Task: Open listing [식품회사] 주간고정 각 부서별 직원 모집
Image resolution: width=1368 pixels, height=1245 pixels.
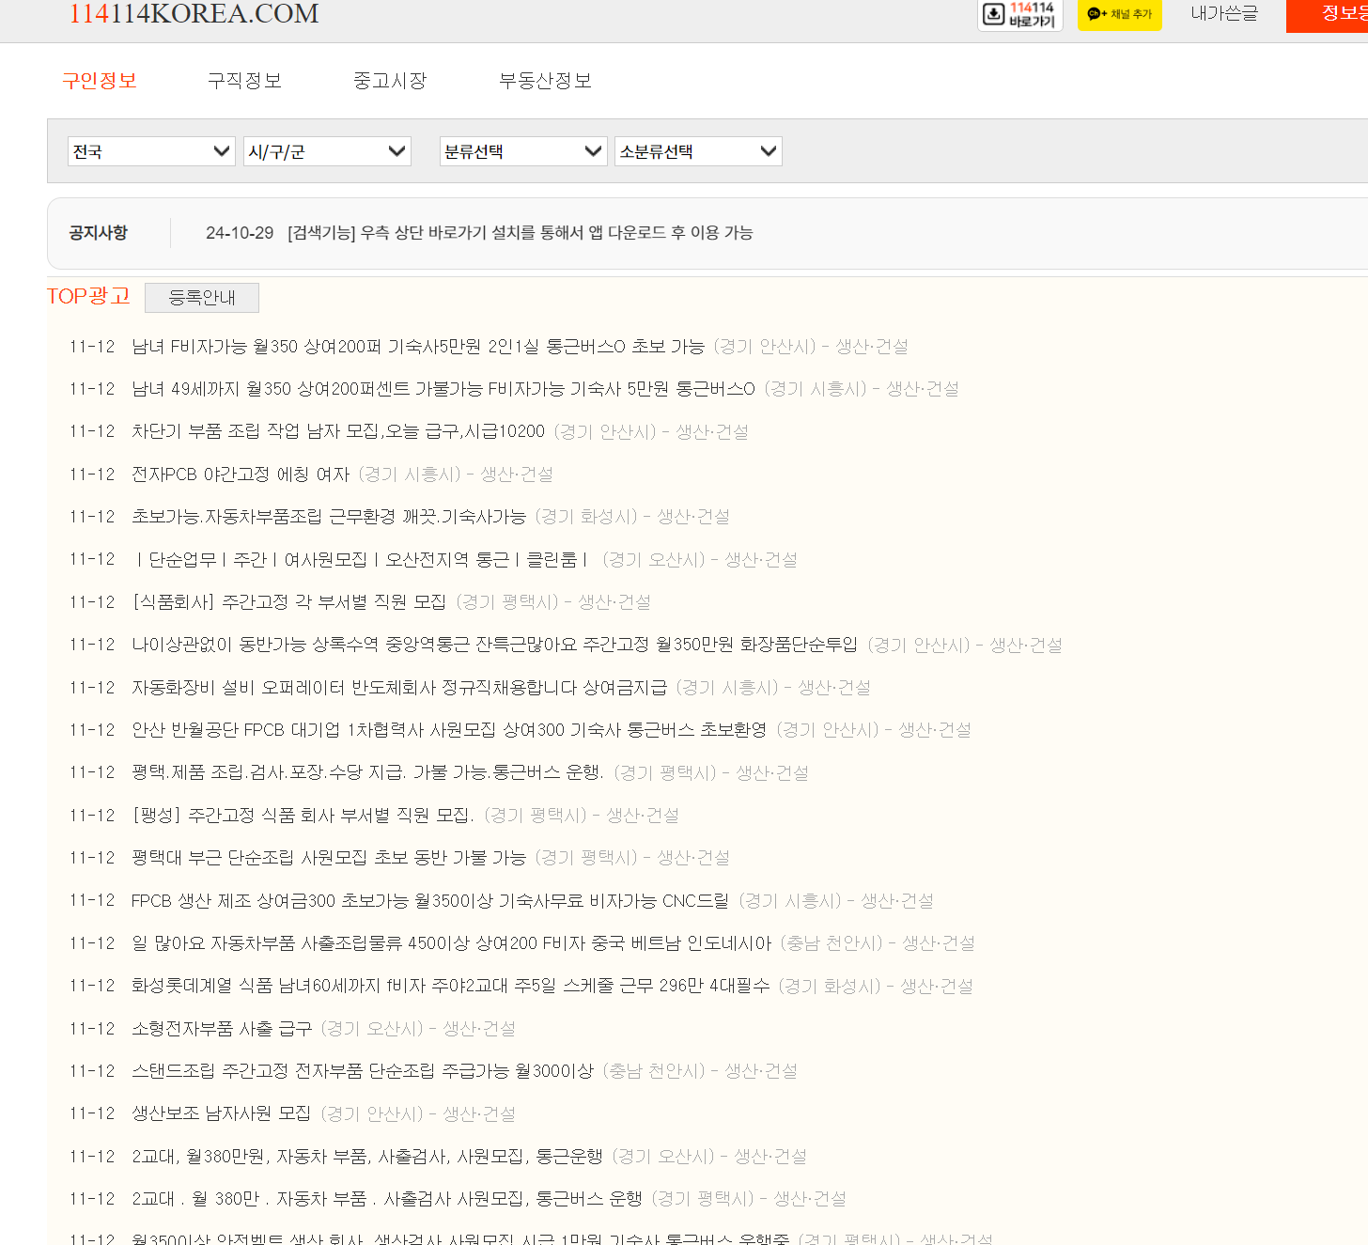Action: click(289, 602)
